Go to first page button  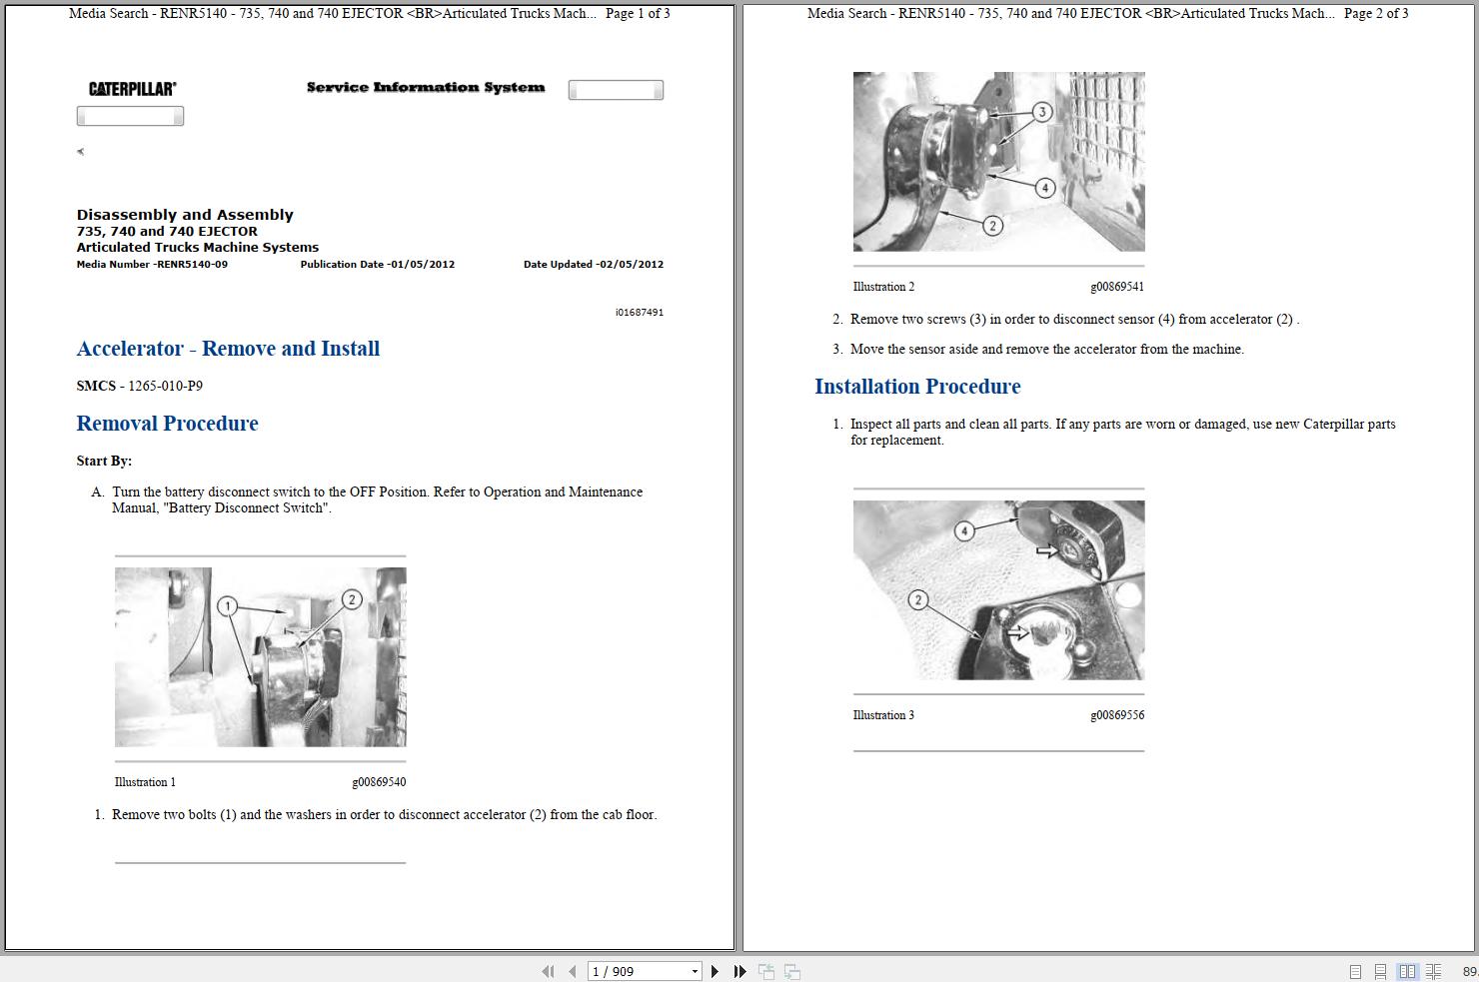pyautogui.click(x=548, y=971)
